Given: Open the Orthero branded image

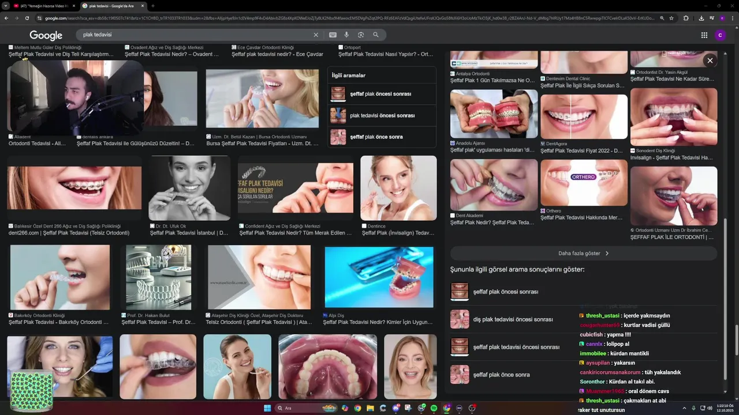Looking at the screenshot, I should click(x=584, y=183).
